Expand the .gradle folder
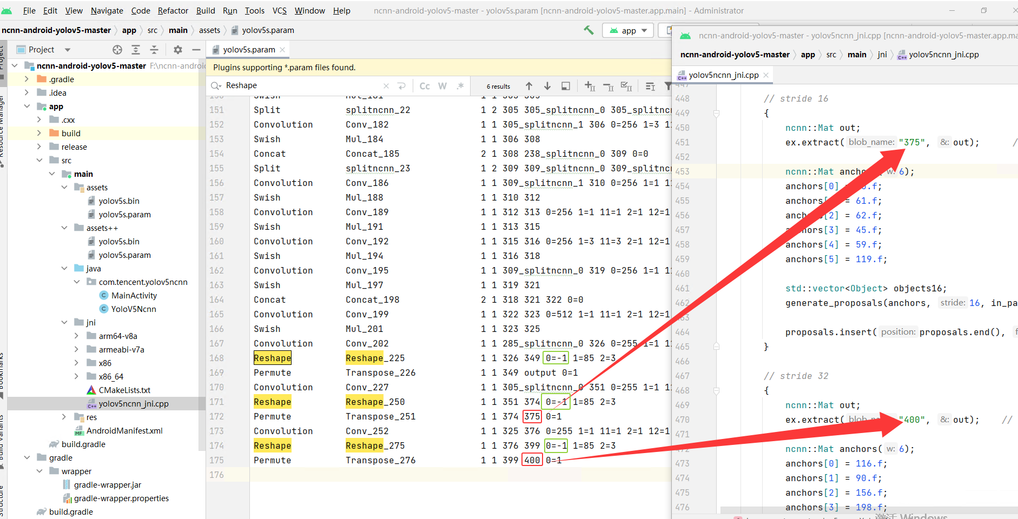The height and width of the screenshot is (519, 1018). coord(27,79)
